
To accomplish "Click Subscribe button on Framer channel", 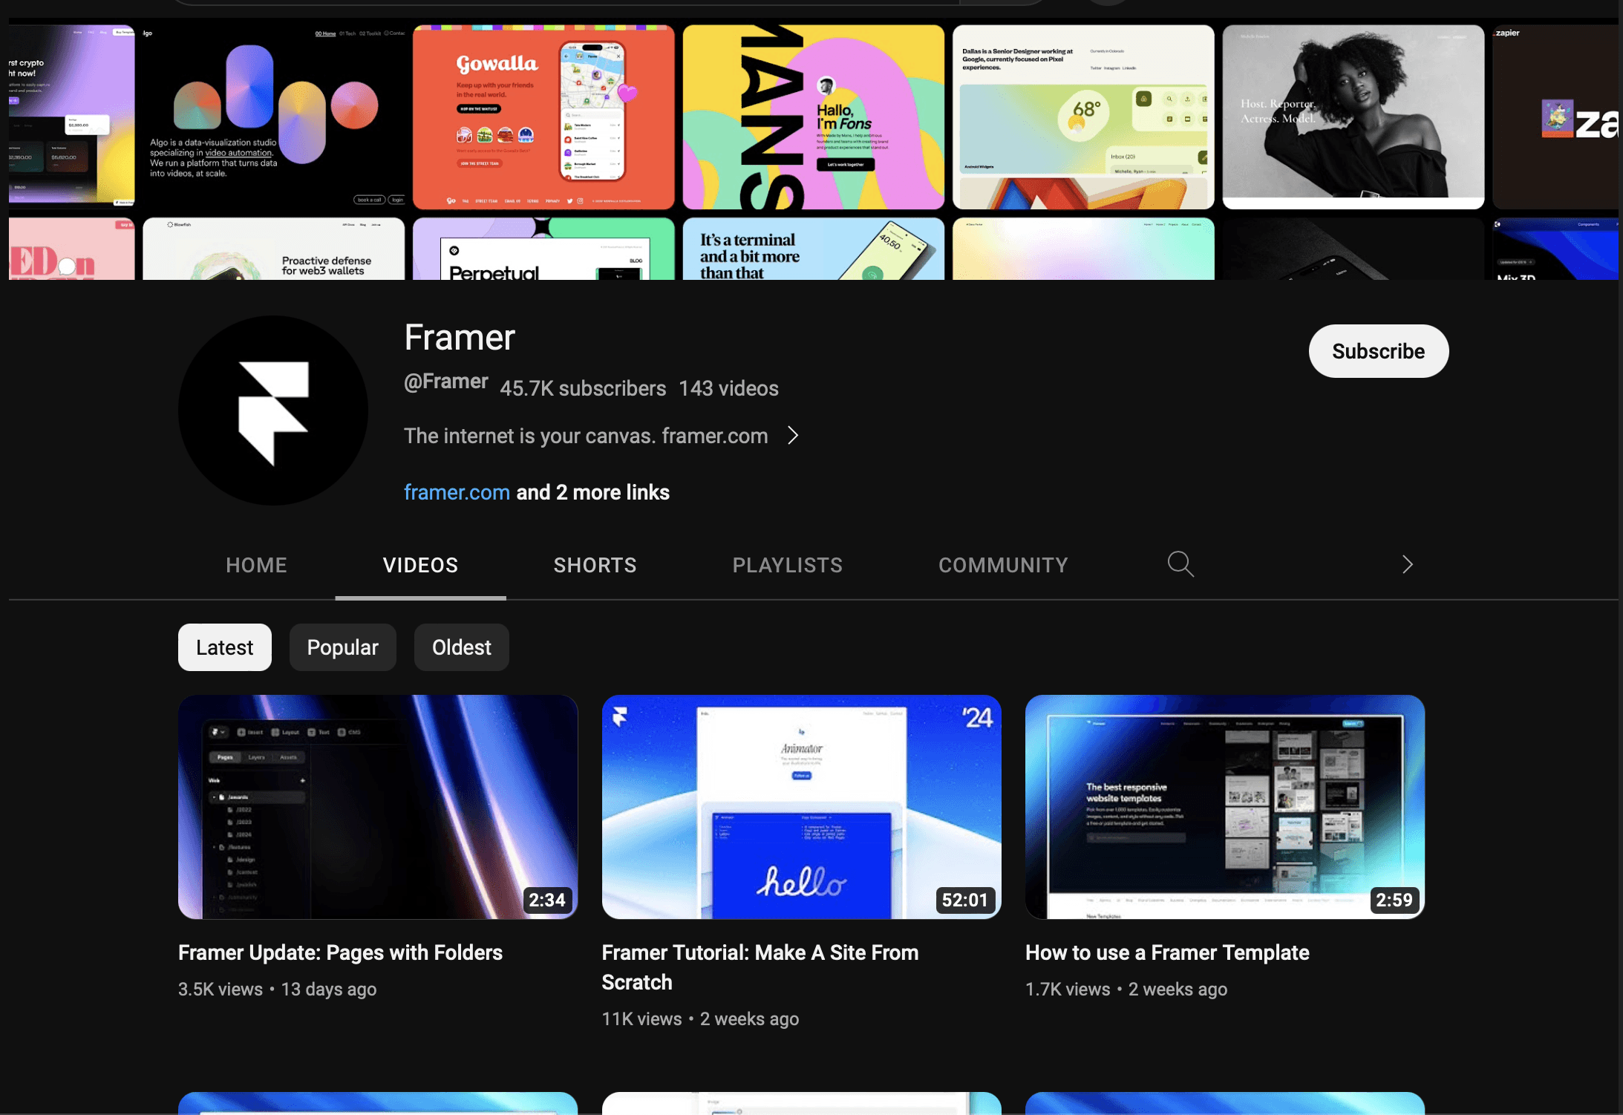I will point(1379,350).
